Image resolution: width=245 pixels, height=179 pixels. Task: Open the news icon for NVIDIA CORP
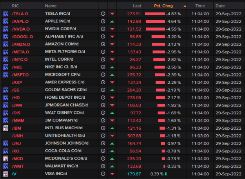tap(5, 29)
